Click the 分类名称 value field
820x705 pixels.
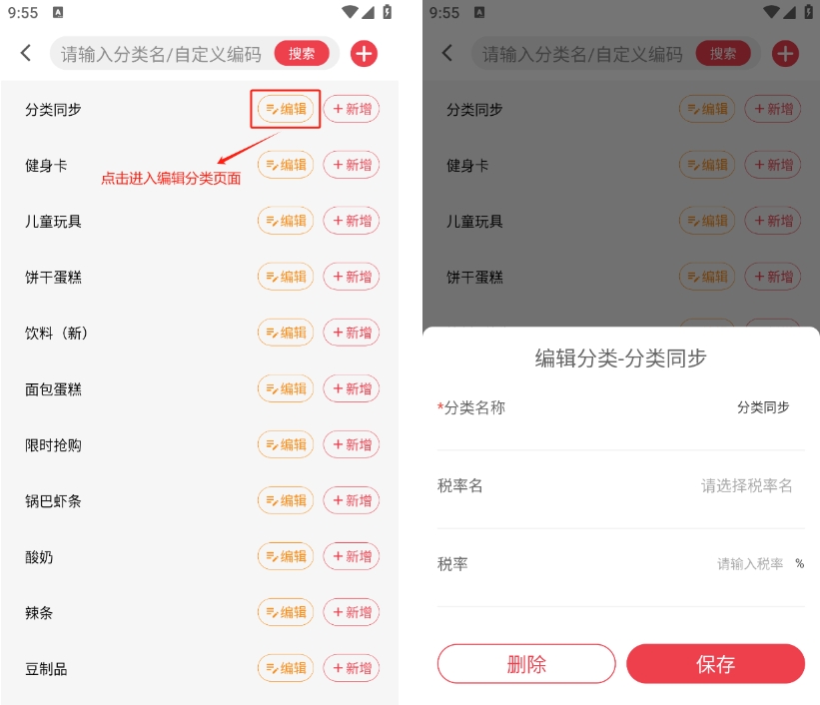click(x=763, y=407)
